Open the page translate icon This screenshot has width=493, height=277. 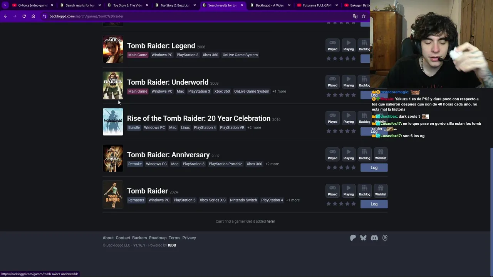[355, 16]
